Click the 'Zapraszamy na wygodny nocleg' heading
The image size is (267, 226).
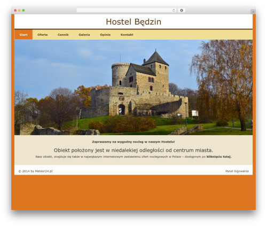pyautogui.click(x=133, y=142)
